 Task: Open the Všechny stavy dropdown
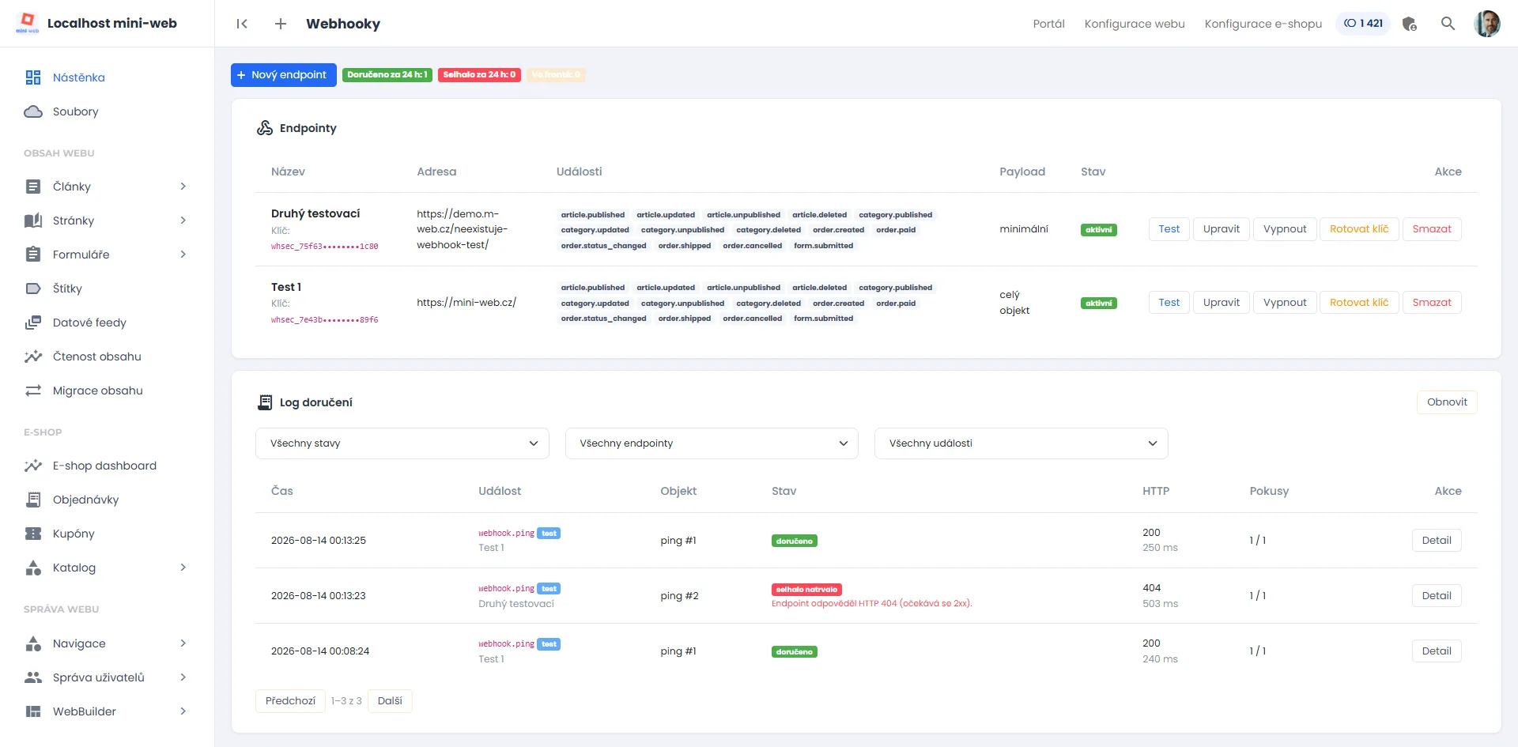click(x=402, y=443)
